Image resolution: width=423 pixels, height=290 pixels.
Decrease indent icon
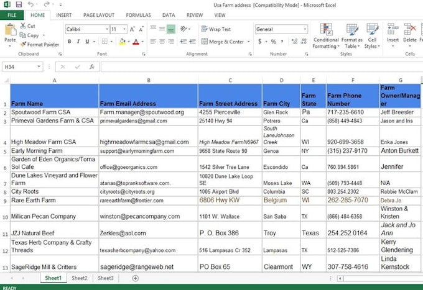click(184, 42)
